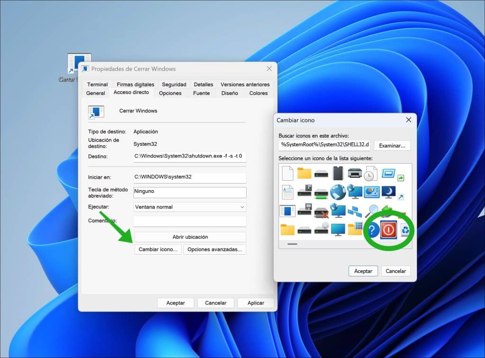Select the yellow folder icon in top row
485x358 pixels.
[304, 173]
